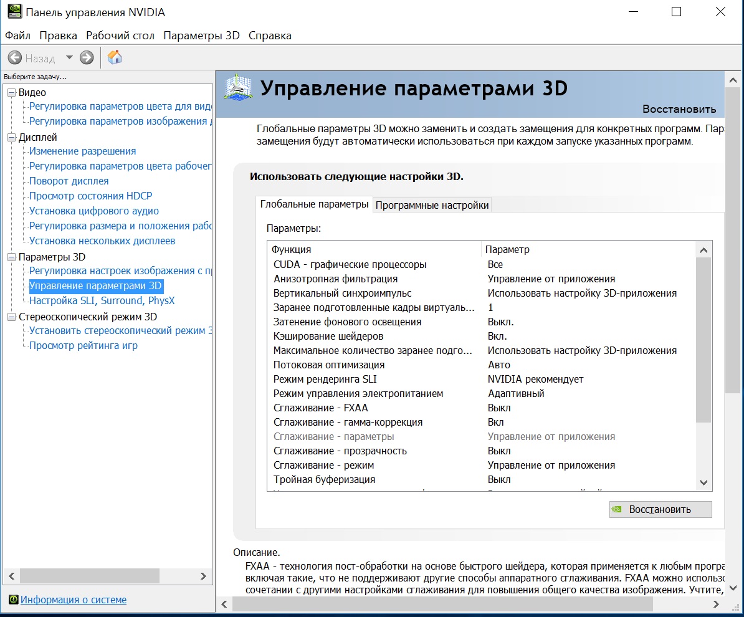Image resolution: width=744 pixels, height=617 pixels.
Task: Maximize the NVIDIA control panel window
Action: pyautogui.click(x=676, y=12)
